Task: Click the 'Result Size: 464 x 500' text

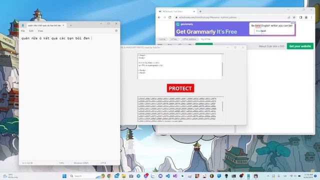Action: pos(271,46)
